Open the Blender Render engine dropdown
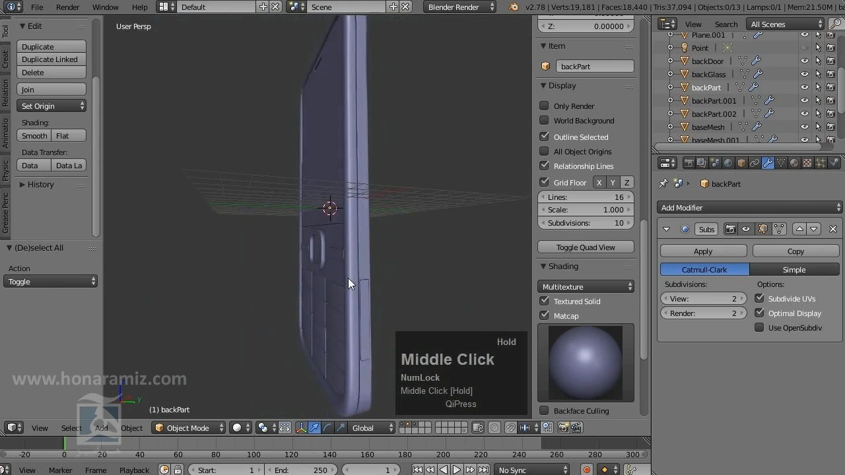 tap(460, 7)
